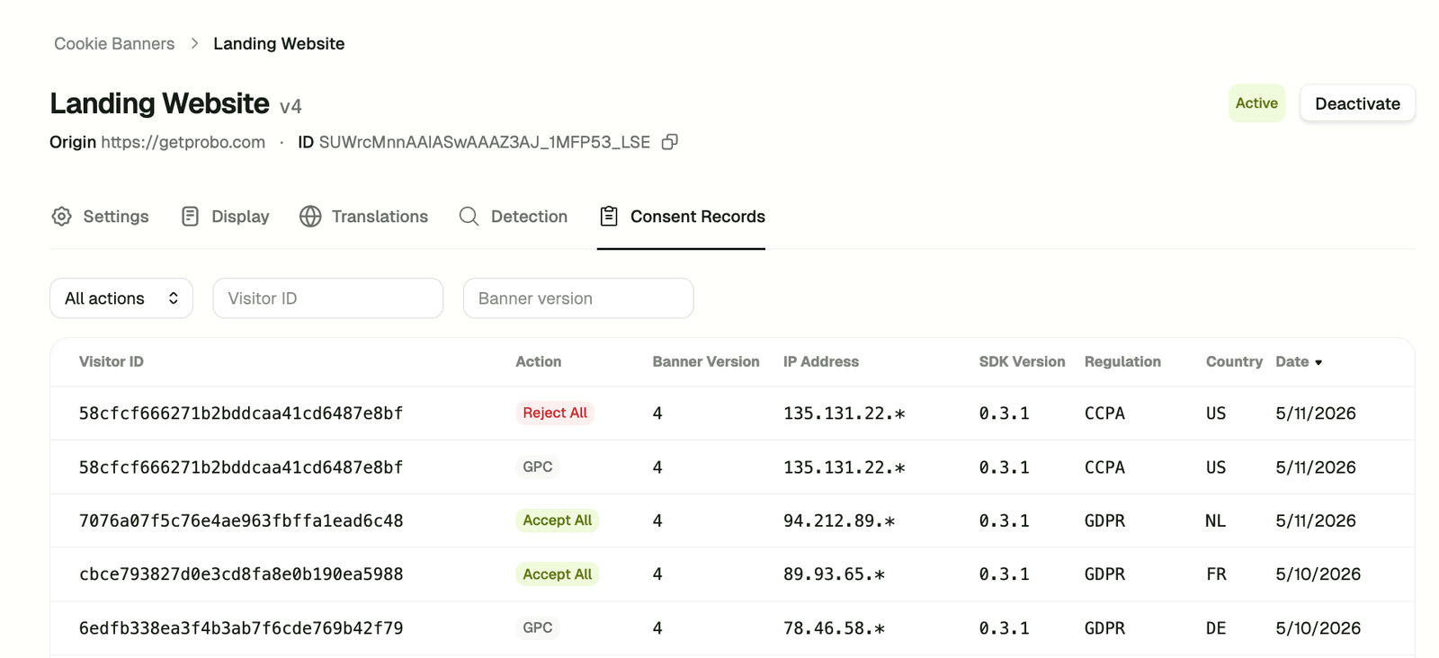
Task: Click IP address 89.93.65.*
Action: coord(835,574)
